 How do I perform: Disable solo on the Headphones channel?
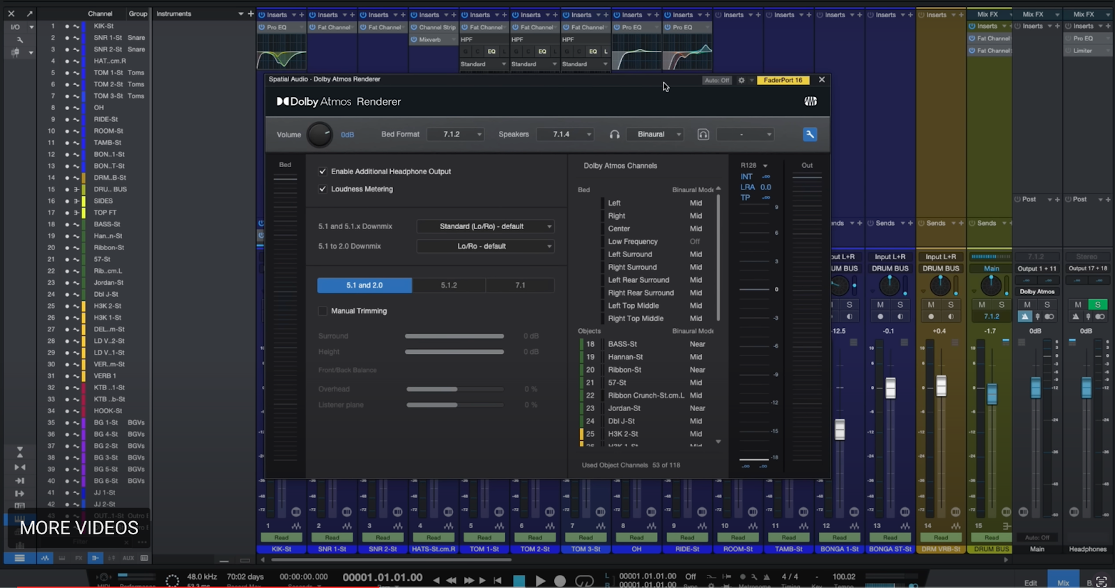coord(1098,304)
